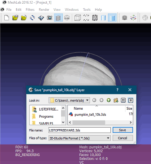
Task: Click the "Mesh: pumpkin_tall_10k.obj" info text
Action: [x=100, y=147]
